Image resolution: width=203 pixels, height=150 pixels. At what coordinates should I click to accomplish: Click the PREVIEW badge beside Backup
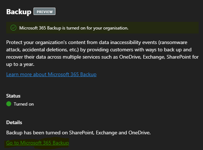pos(44,11)
